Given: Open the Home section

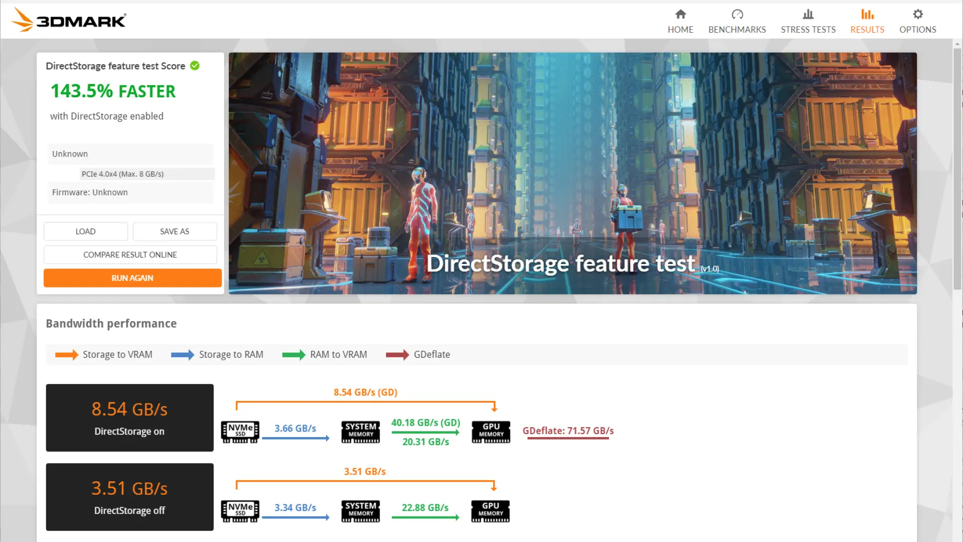Looking at the screenshot, I should pos(680,21).
